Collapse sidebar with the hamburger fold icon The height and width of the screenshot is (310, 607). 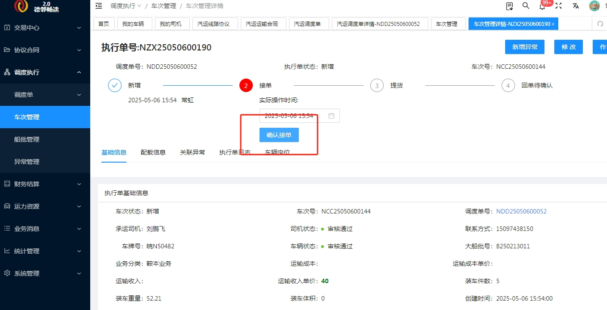pyautogui.click(x=99, y=6)
